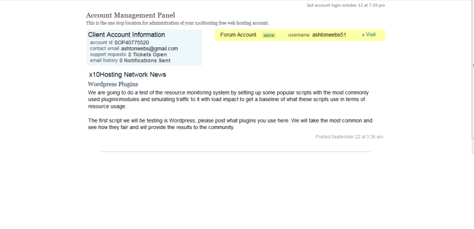Viewport: 474px width, 229px height.
Task: Click the Posted September 22 timestamp
Action: tap(349, 137)
